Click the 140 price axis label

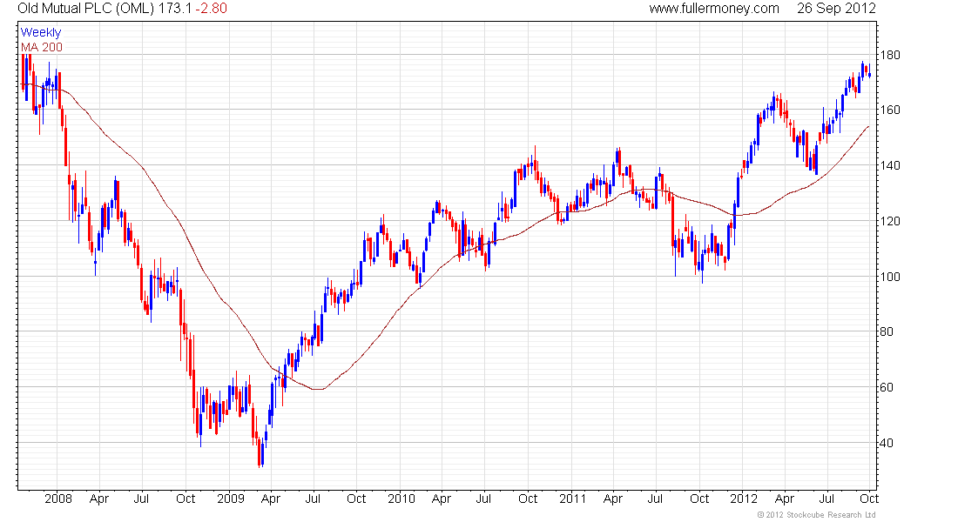889,165
